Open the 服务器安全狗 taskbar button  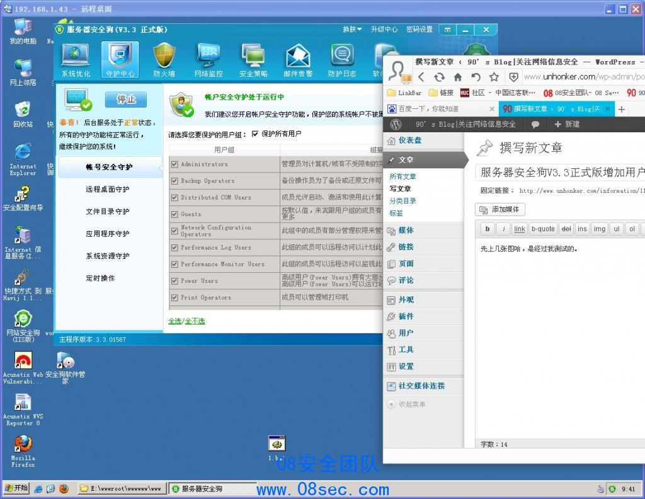pos(213,489)
